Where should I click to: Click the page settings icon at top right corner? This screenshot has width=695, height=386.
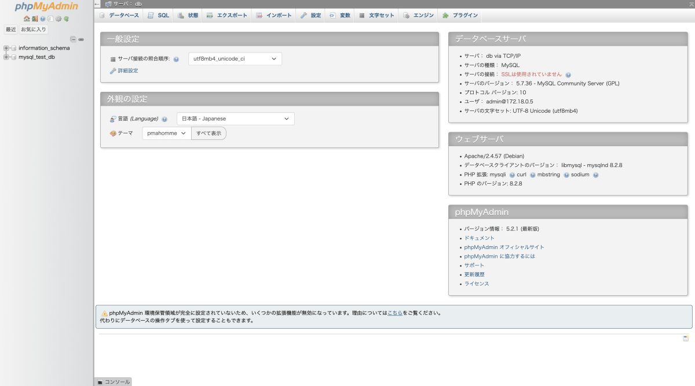(691, 3)
